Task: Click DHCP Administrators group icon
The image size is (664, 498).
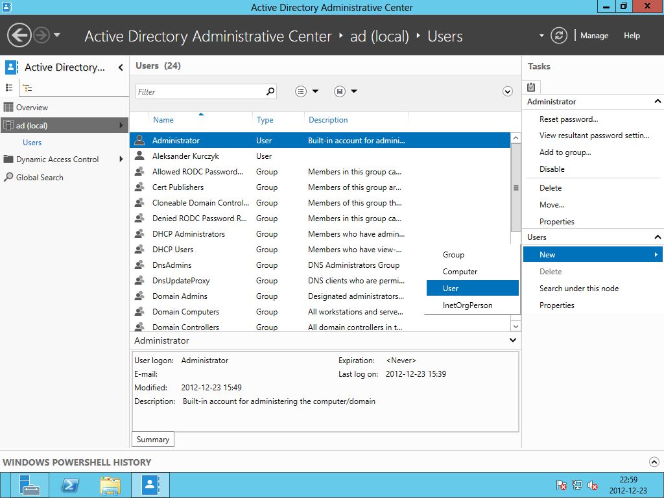Action: coord(139,234)
